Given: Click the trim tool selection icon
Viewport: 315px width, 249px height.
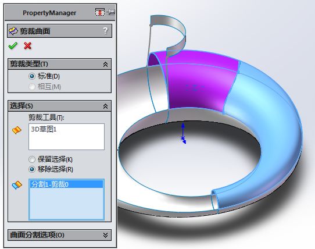Looking at the screenshot, I should pos(17,130).
